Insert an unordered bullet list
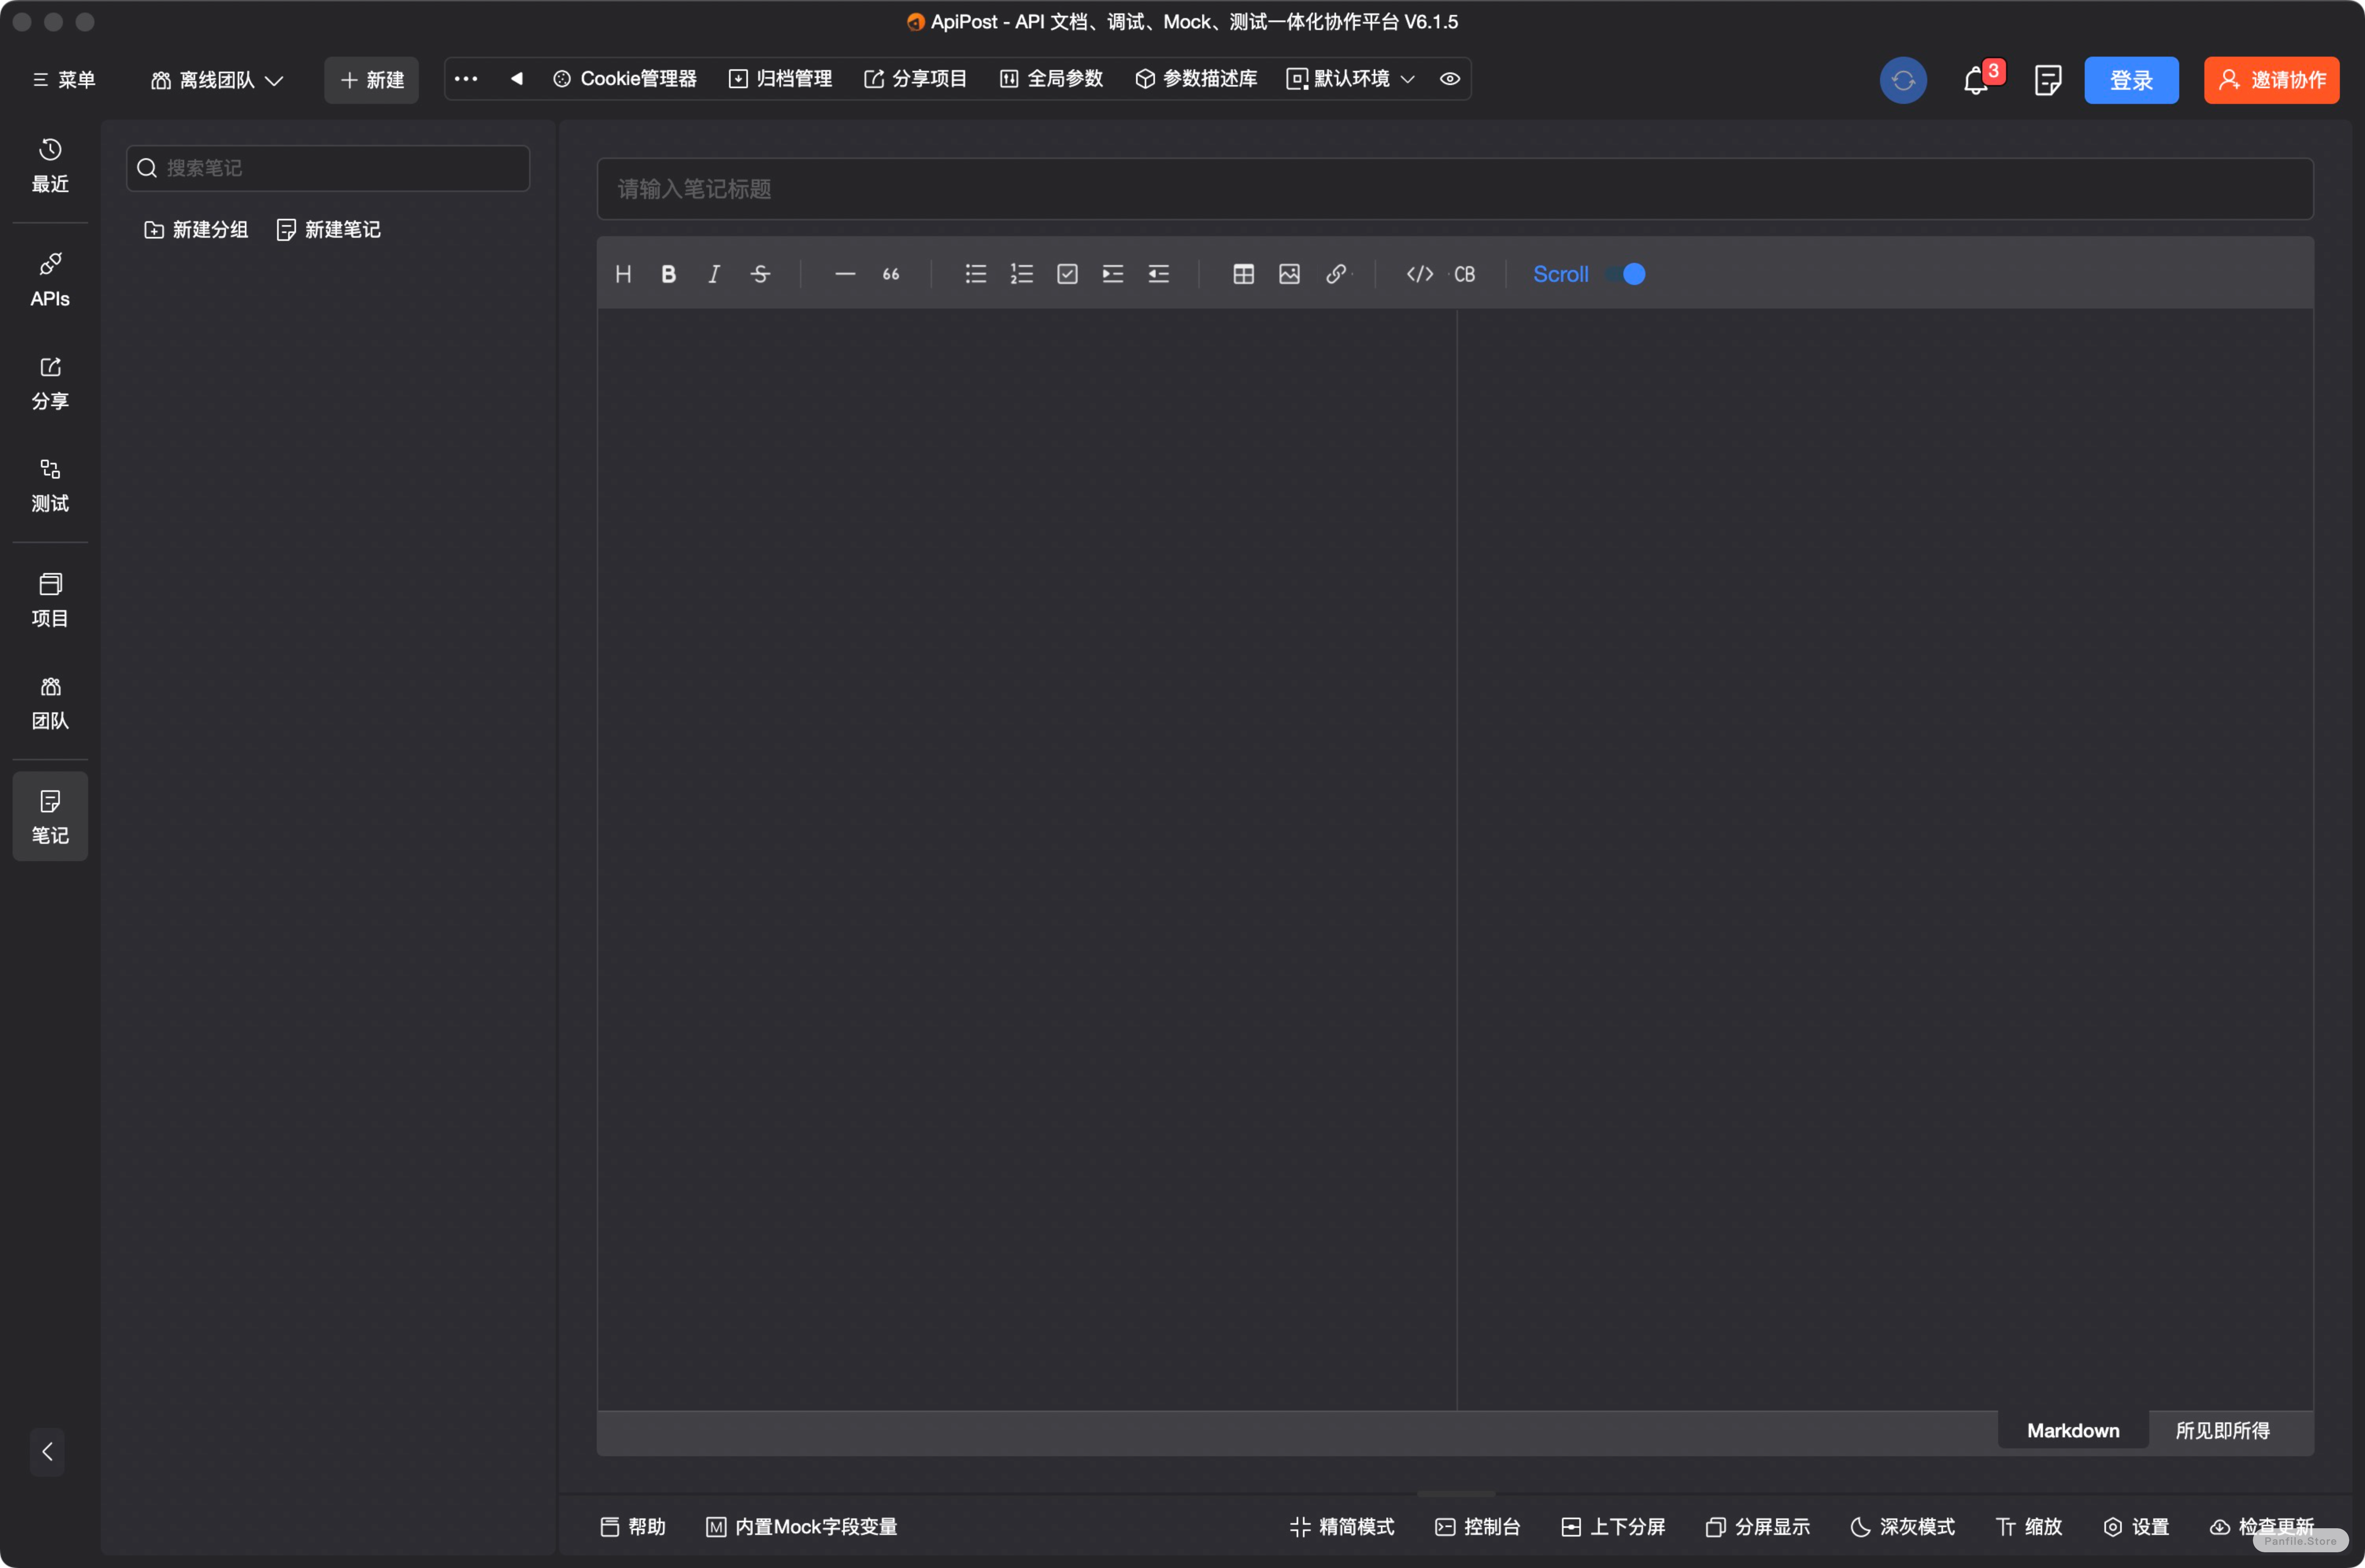Viewport: 2365px width, 1568px height. click(x=976, y=274)
